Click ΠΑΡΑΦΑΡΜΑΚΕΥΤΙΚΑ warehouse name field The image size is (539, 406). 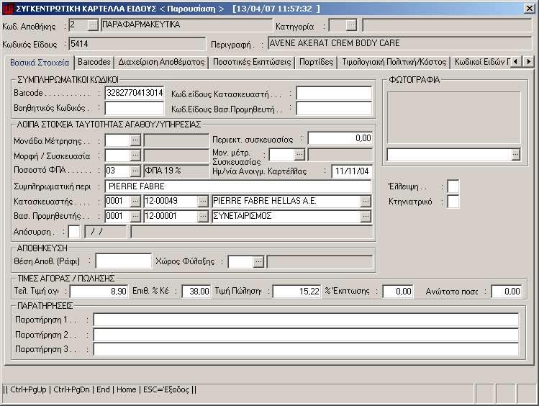[x=186, y=24]
